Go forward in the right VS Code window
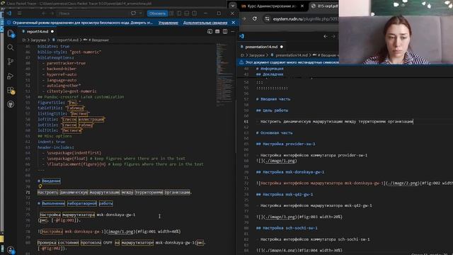This screenshot has height=255, width=453. tap(333, 36)
